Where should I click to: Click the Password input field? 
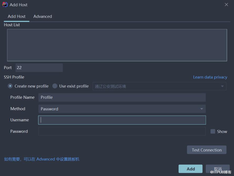point(122,131)
